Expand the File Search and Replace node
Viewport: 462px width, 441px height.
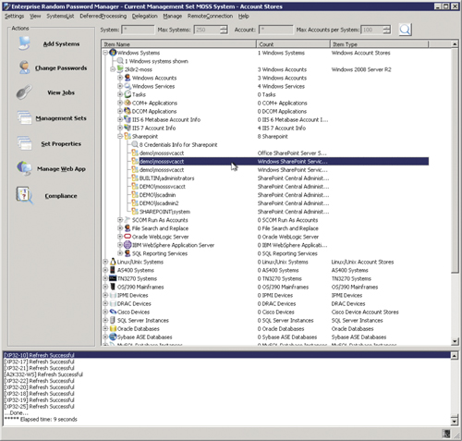pyautogui.click(x=120, y=228)
